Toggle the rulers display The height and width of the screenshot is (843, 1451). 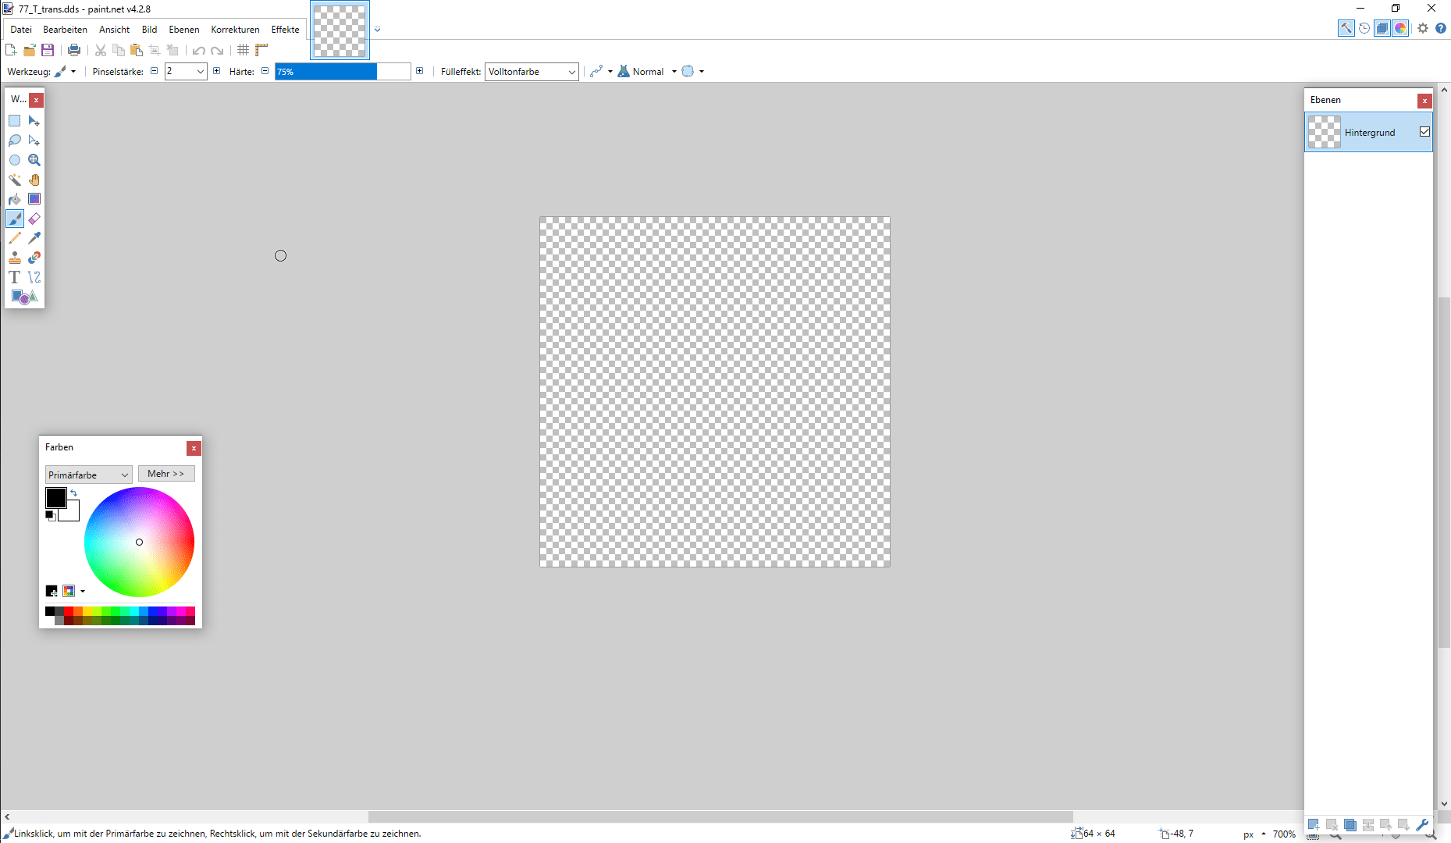261,50
